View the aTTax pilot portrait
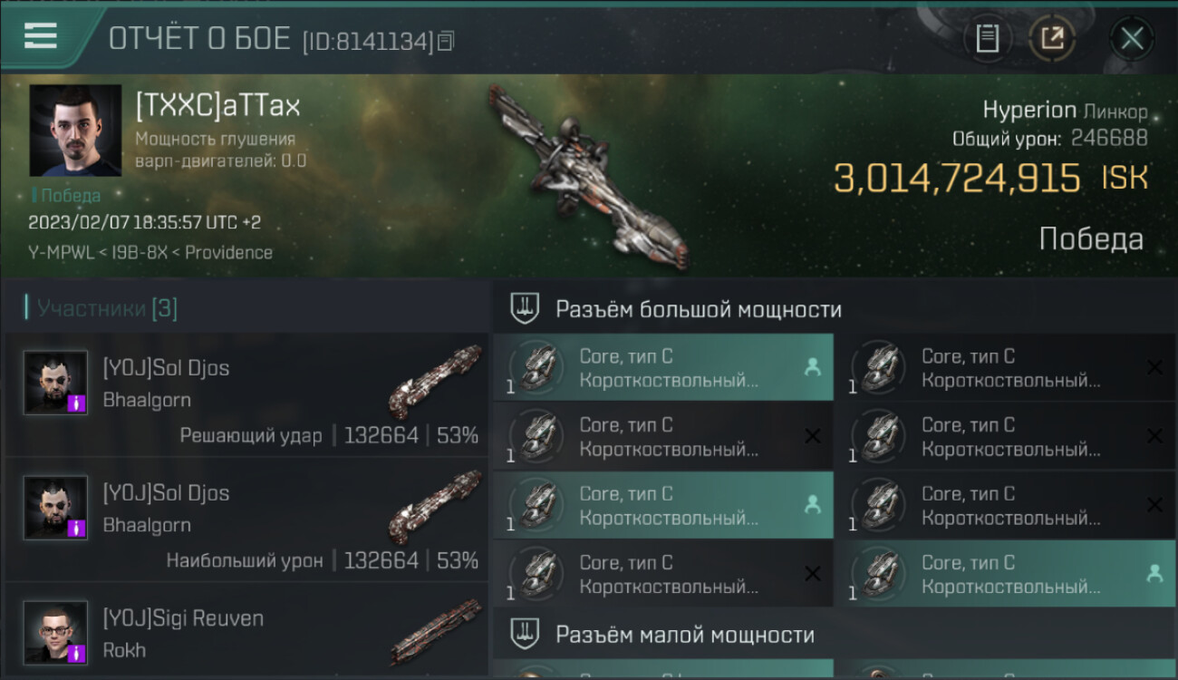The image size is (1178, 680). click(75, 131)
